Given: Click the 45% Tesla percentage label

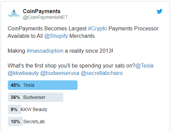Looking at the screenshot, I should (15, 85).
